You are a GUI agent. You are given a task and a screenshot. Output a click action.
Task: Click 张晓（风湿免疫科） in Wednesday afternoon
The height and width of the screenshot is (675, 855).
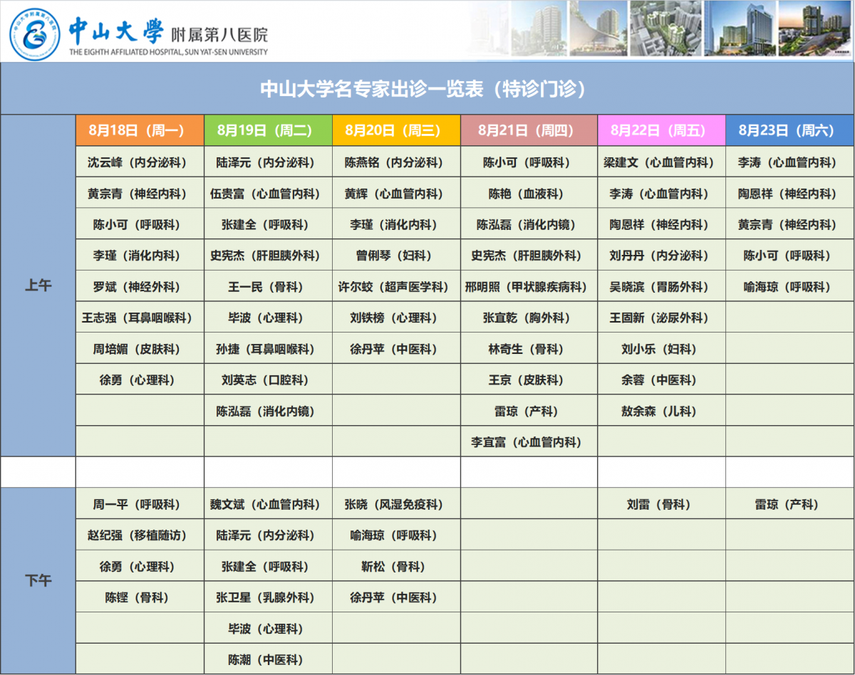click(396, 504)
